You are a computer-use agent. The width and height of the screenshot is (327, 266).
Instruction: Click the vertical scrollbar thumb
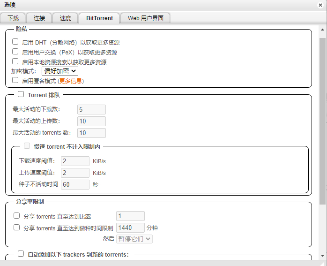(x=322, y=121)
